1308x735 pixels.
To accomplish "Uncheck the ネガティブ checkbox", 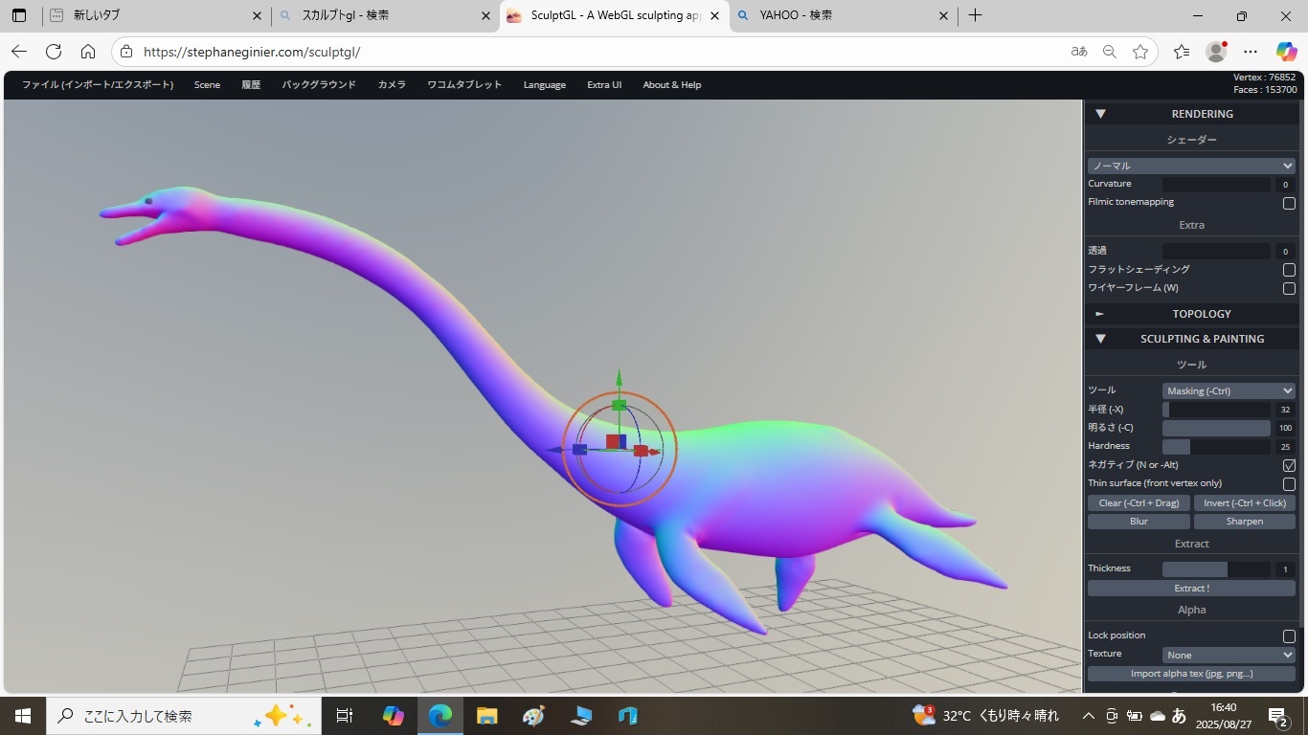I will pos(1289,465).
